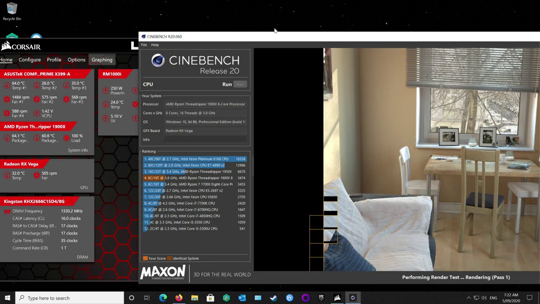Click the RM1000i 5.10 V sensor icon
This screenshot has width=540, height=304.
[106, 118]
